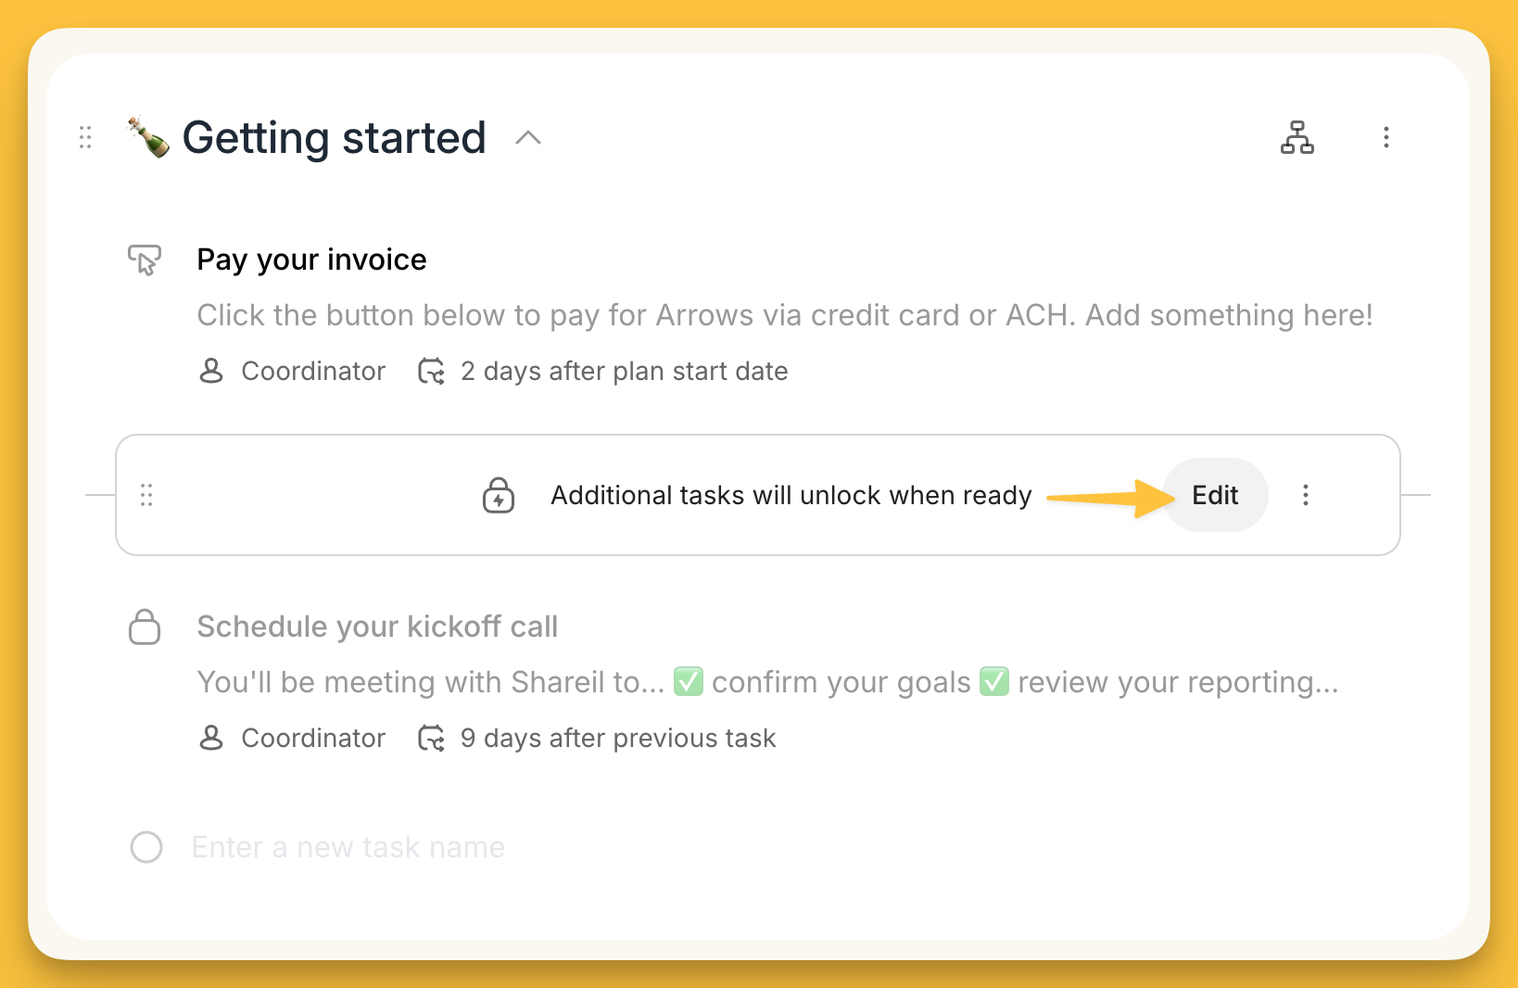
Task: Click the champagne bottle emoji icon
Action: tap(148, 137)
